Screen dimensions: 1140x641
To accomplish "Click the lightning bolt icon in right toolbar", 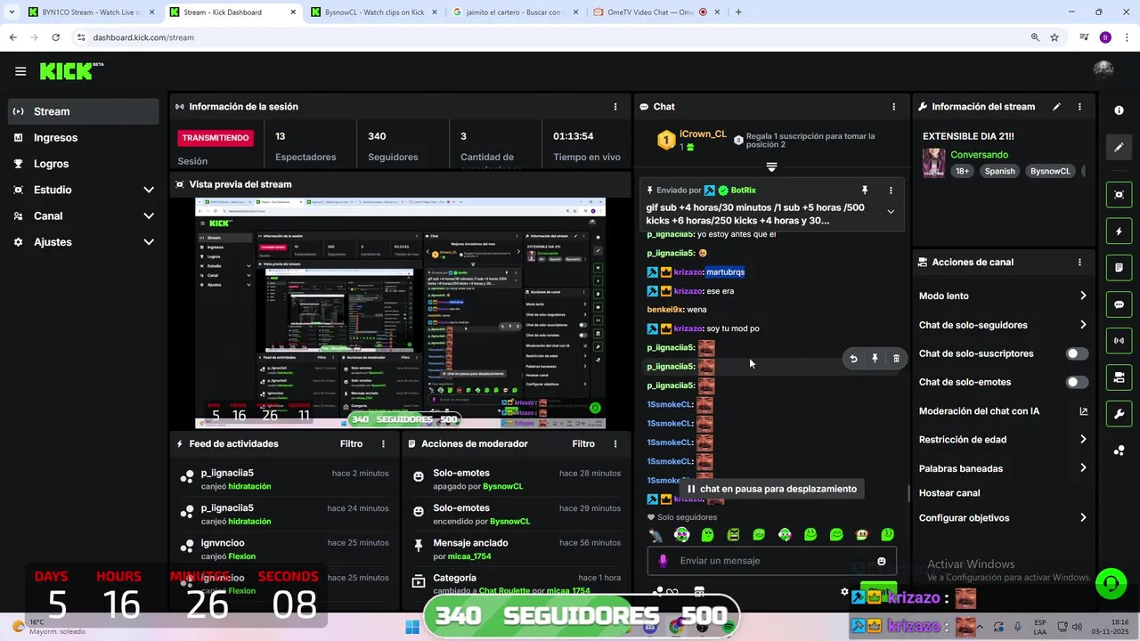I will tap(1119, 231).
